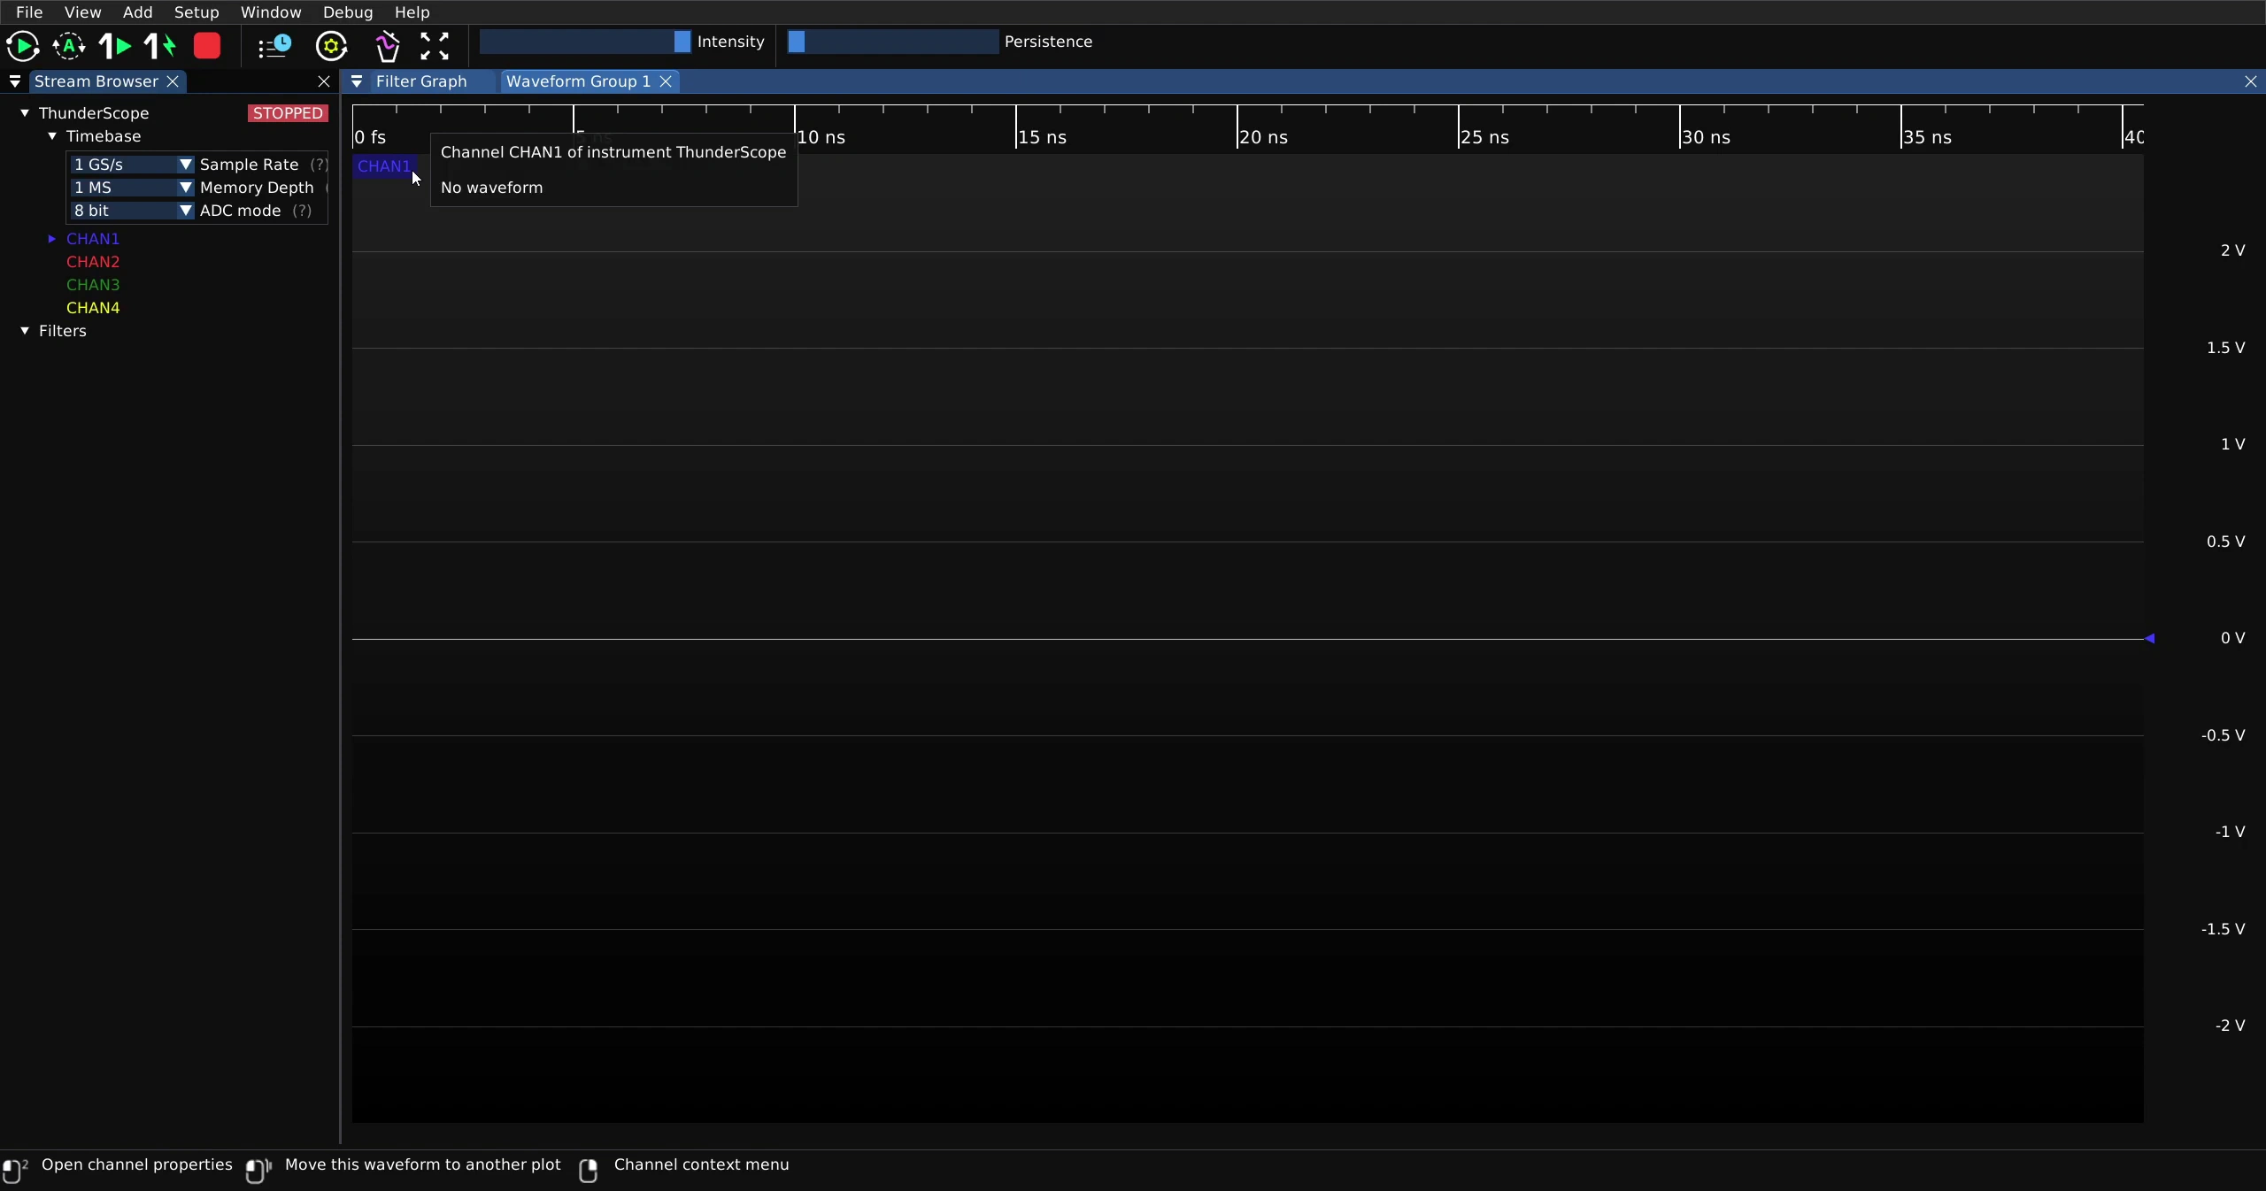Close the Waveform Group 1 tab
The width and height of the screenshot is (2266, 1191).
tap(667, 81)
